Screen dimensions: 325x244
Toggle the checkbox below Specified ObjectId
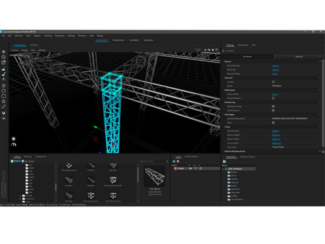(x=273, y=123)
